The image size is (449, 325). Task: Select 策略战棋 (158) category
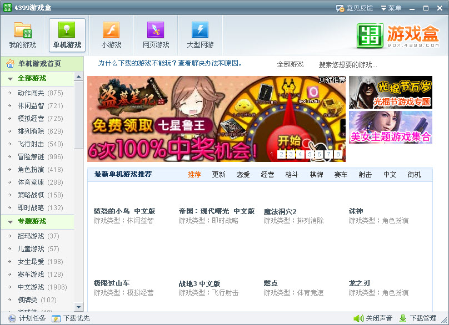(x=40, y=195)
